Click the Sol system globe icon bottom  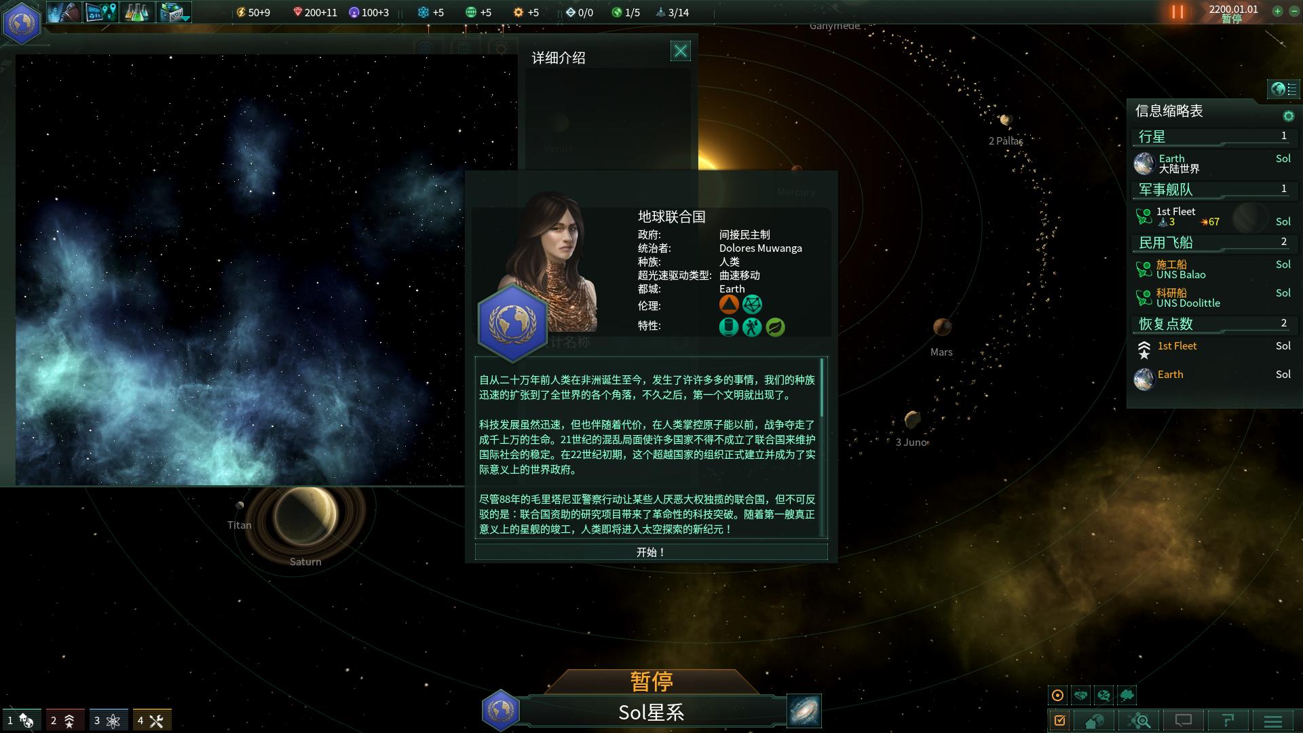click(499, 711)
